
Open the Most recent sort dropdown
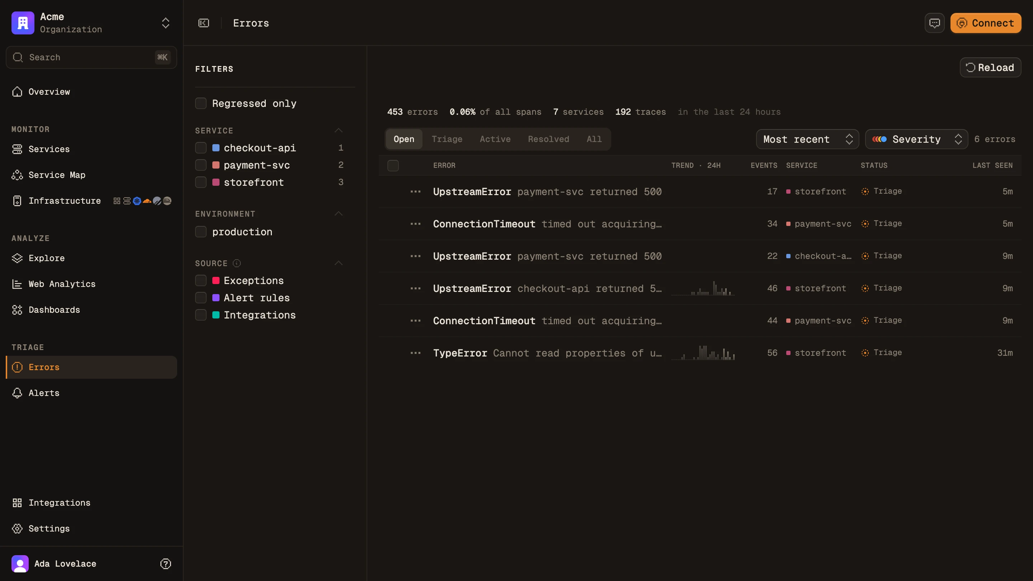[x=808, y=139]
